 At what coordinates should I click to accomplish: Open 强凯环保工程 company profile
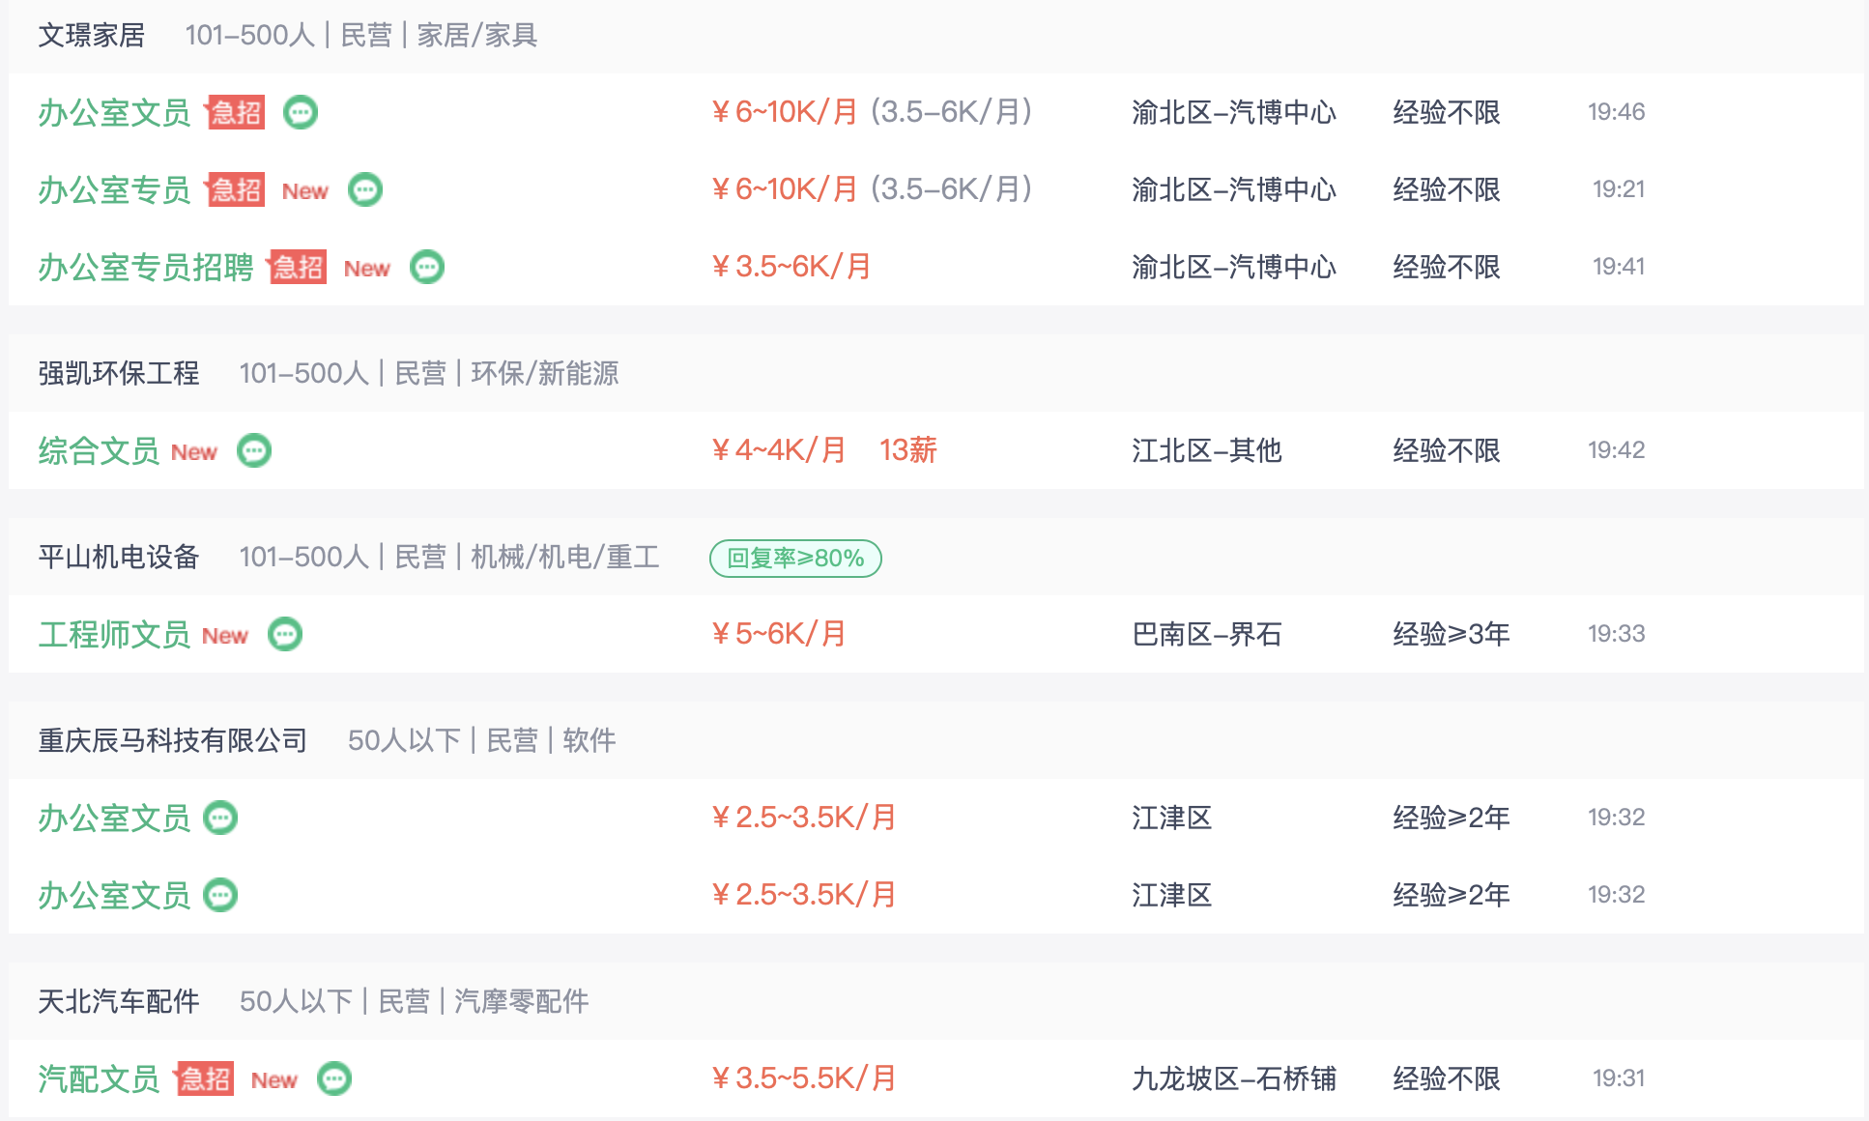(119, 373)
